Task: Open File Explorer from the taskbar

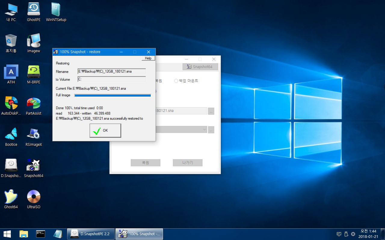Action: pos(24,234)
